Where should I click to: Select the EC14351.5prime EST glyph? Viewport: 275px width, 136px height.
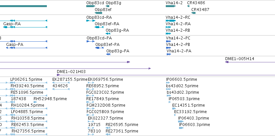point(174,109)
